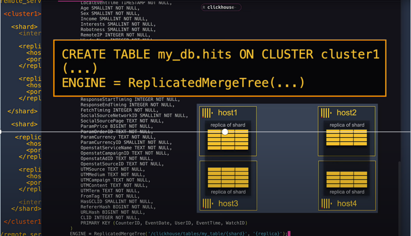This screenshot has height=236, width=411.
Task: Click 'ParamPrice BIGINT NOT NULL,' line
Action: pos(117,126)
